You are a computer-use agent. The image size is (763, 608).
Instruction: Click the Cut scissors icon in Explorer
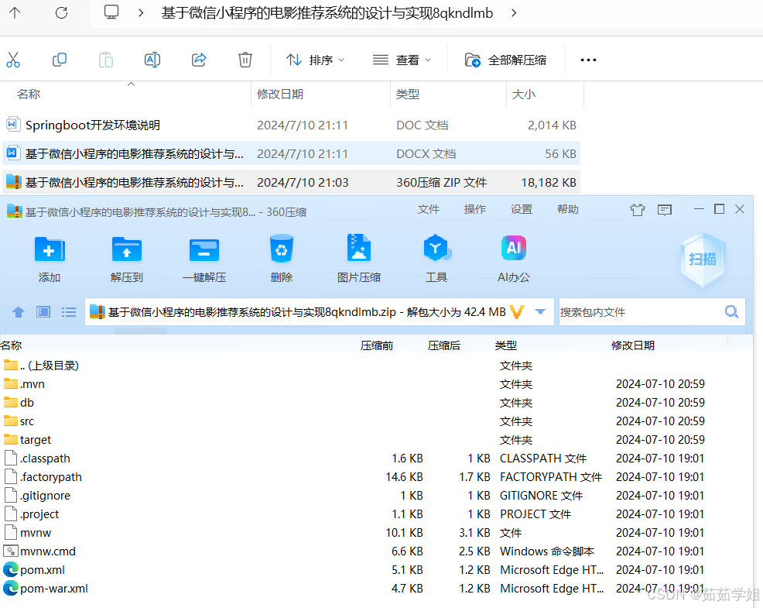pyautogui.click(x=13, y=60)
